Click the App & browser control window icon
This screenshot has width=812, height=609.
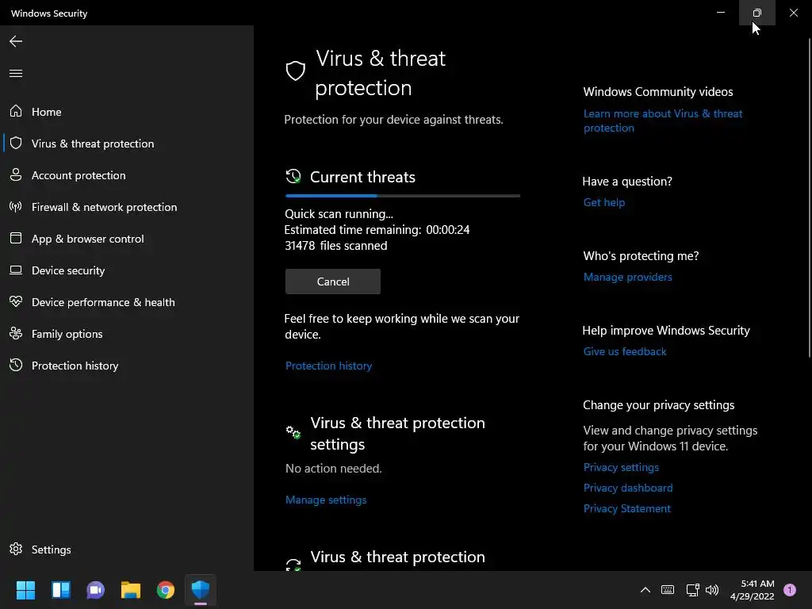(x=16, y=238)
